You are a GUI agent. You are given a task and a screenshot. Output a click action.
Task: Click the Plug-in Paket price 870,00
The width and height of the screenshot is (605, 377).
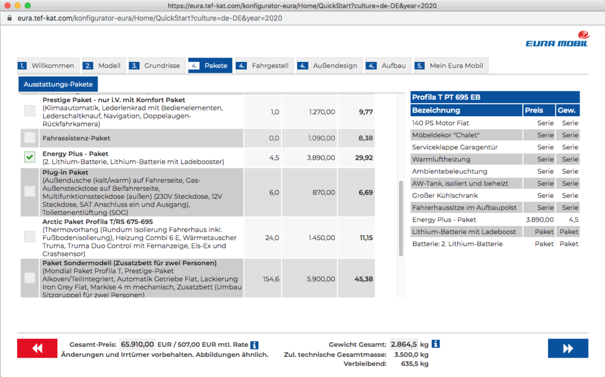click(x=324, y=192)
